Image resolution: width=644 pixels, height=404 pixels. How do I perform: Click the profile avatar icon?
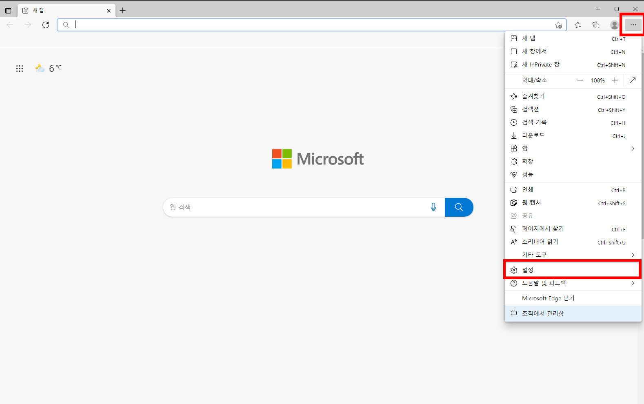click(x=614, y=25)
